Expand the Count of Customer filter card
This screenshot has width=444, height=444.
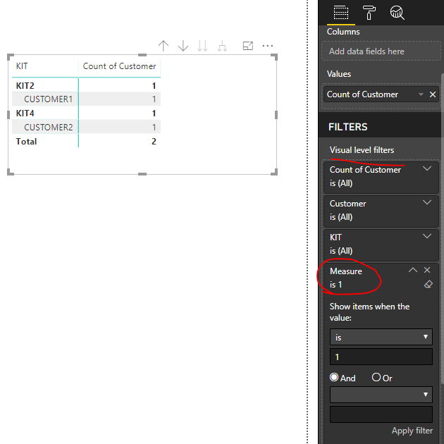(x=426, y=168)
